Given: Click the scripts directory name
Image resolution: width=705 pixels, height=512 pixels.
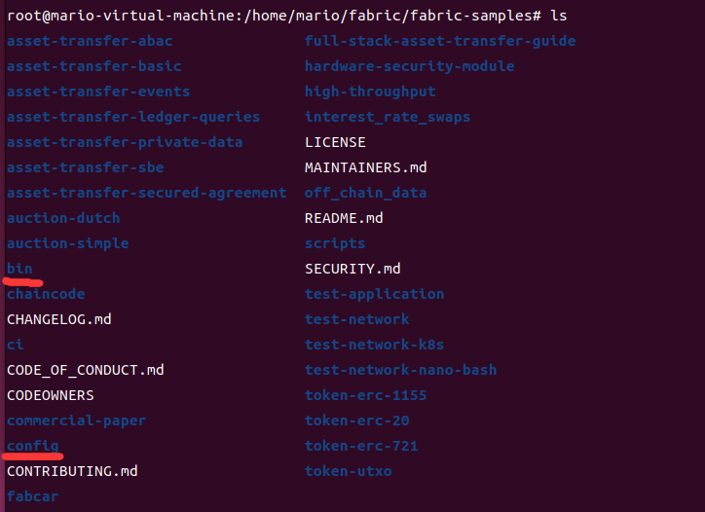Looking at the screenshot, I should pyautogui.click(x=335, y=243).
